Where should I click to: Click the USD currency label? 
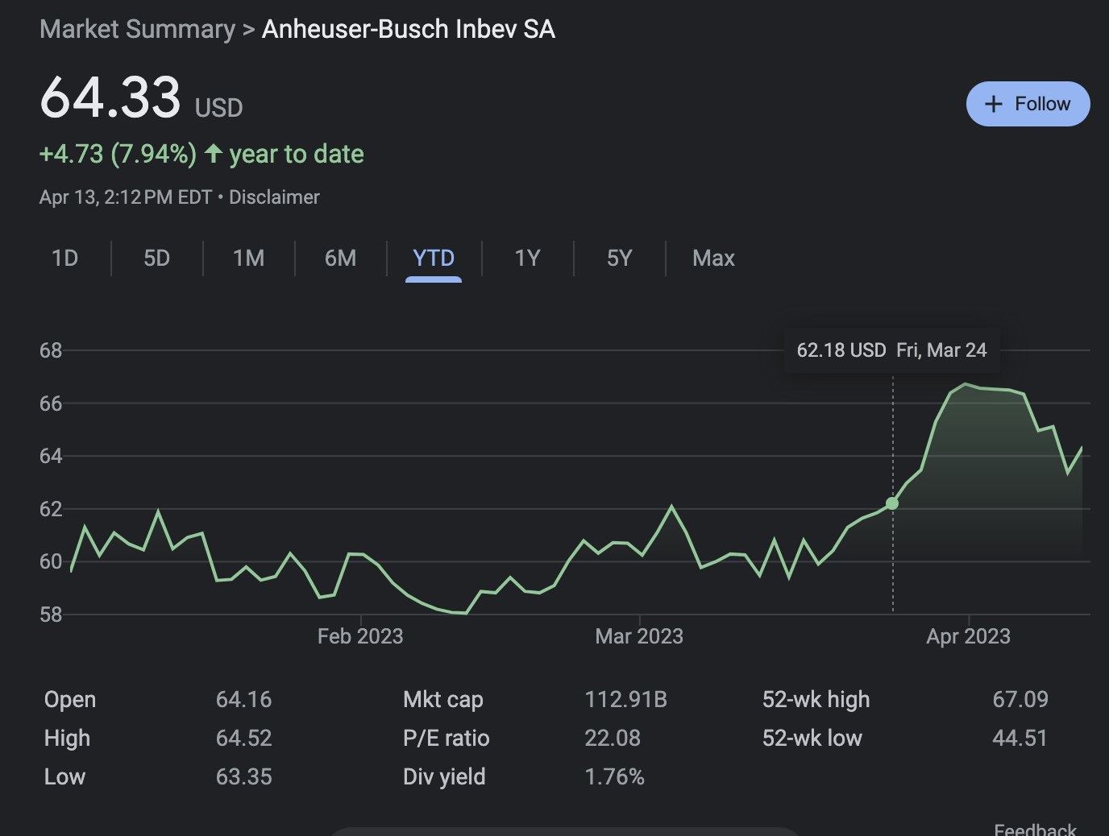coord(218,108)
